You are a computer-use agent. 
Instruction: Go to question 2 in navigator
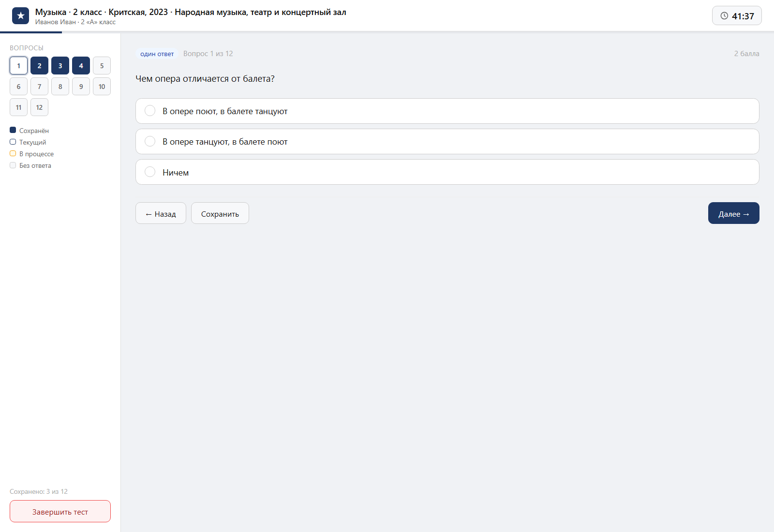[39, 66]
